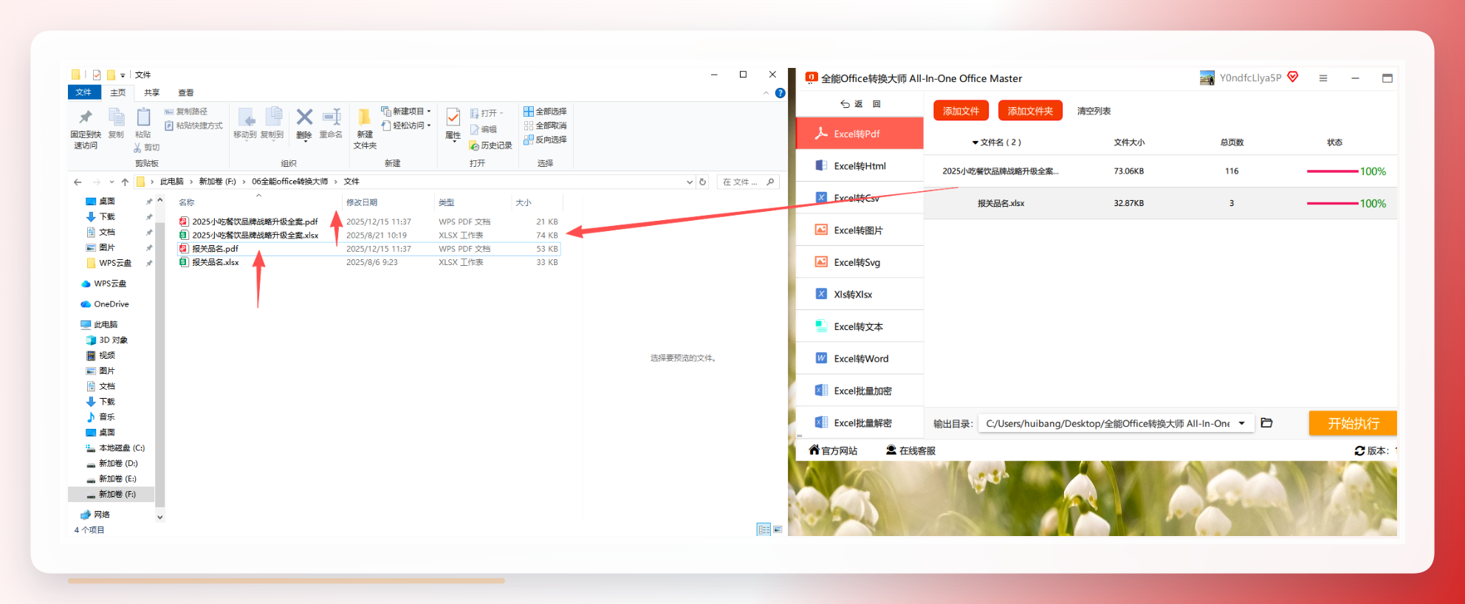Choose Excel转Csv in the converter sidebar
This screenshot has width=1465, height=604.
pyautogui.click(x=860, y=198)
